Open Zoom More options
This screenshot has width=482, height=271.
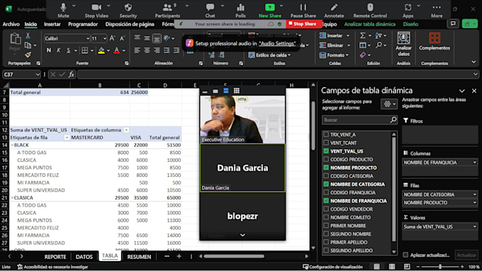[437, 11]
